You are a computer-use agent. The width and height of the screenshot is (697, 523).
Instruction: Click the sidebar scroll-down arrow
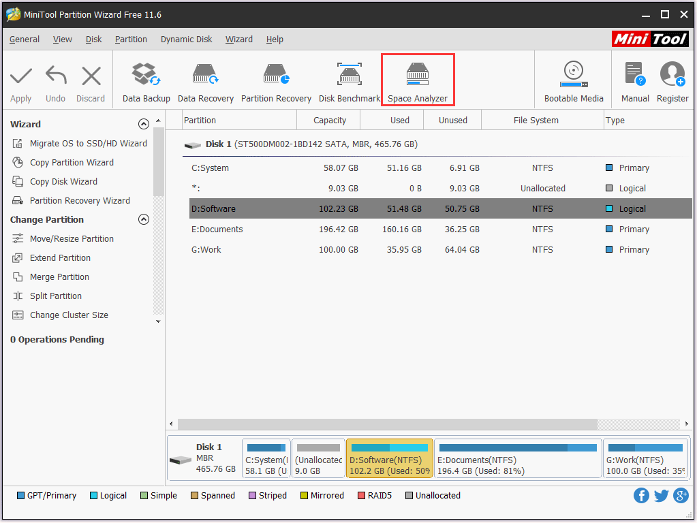pyautogui.click(x=158, y=321)
